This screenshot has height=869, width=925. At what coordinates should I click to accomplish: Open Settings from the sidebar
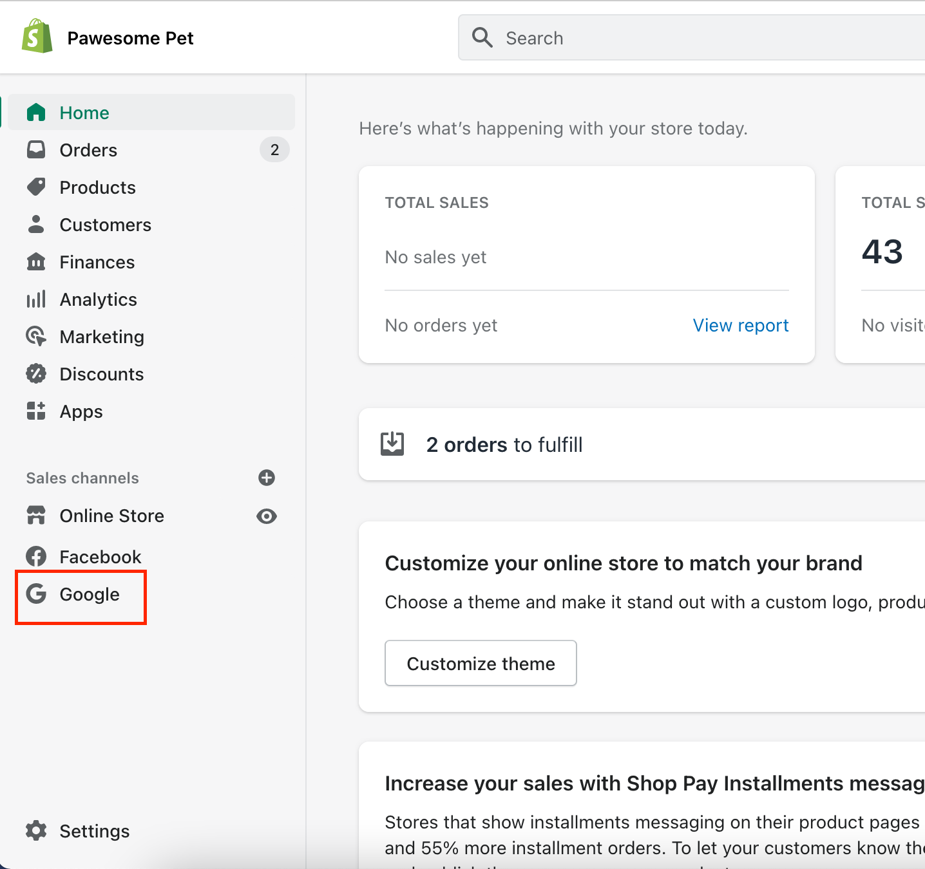[95, 831]
